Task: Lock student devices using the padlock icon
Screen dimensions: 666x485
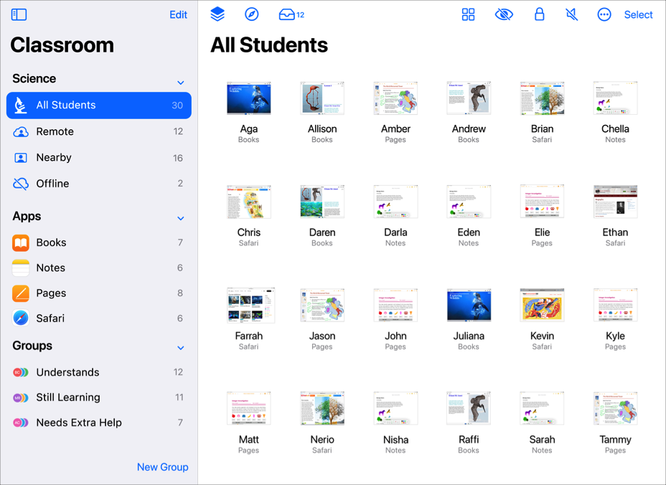Action: 539,14
